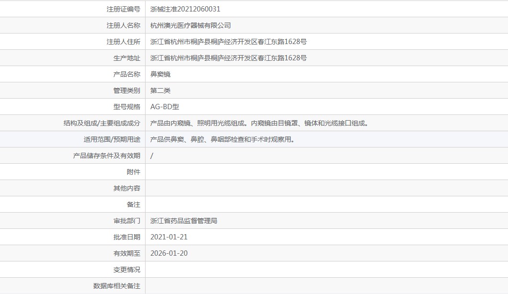Click the slash value in 产品储存条件及有效期 row
The width and height of the screenshot is (508, 294).
(x=152, y=156)
